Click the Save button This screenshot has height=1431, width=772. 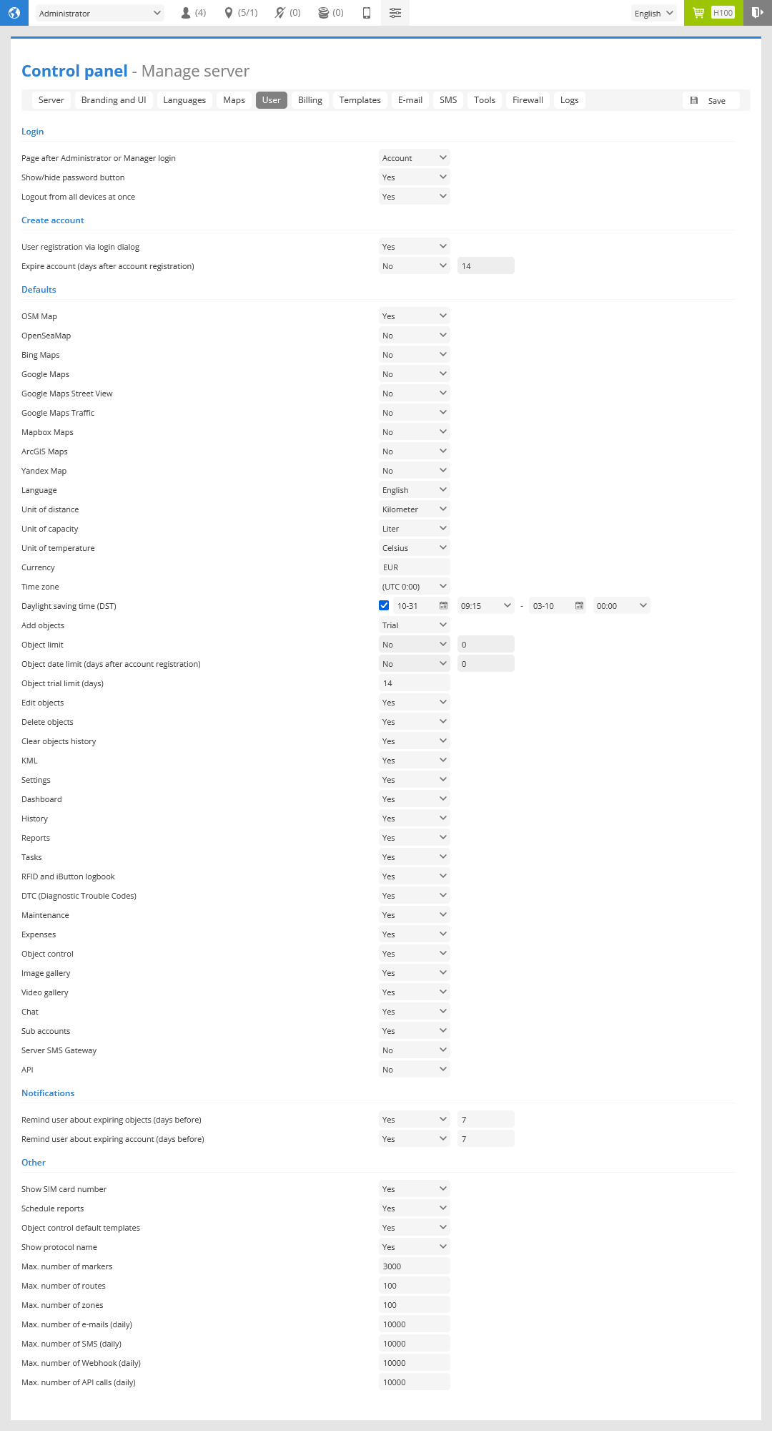pyautogui.click(x=711, y=101)
